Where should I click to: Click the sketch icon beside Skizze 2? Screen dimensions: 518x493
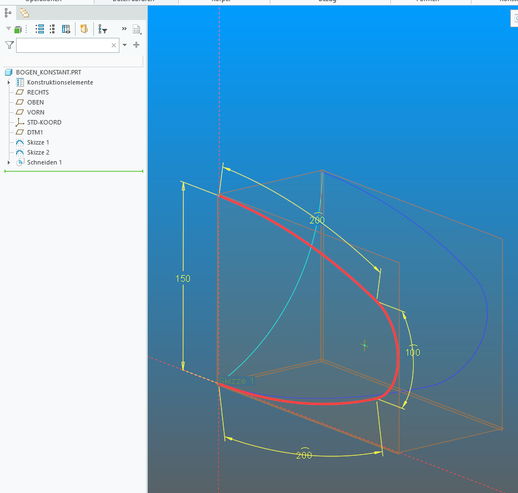(20, 152)
